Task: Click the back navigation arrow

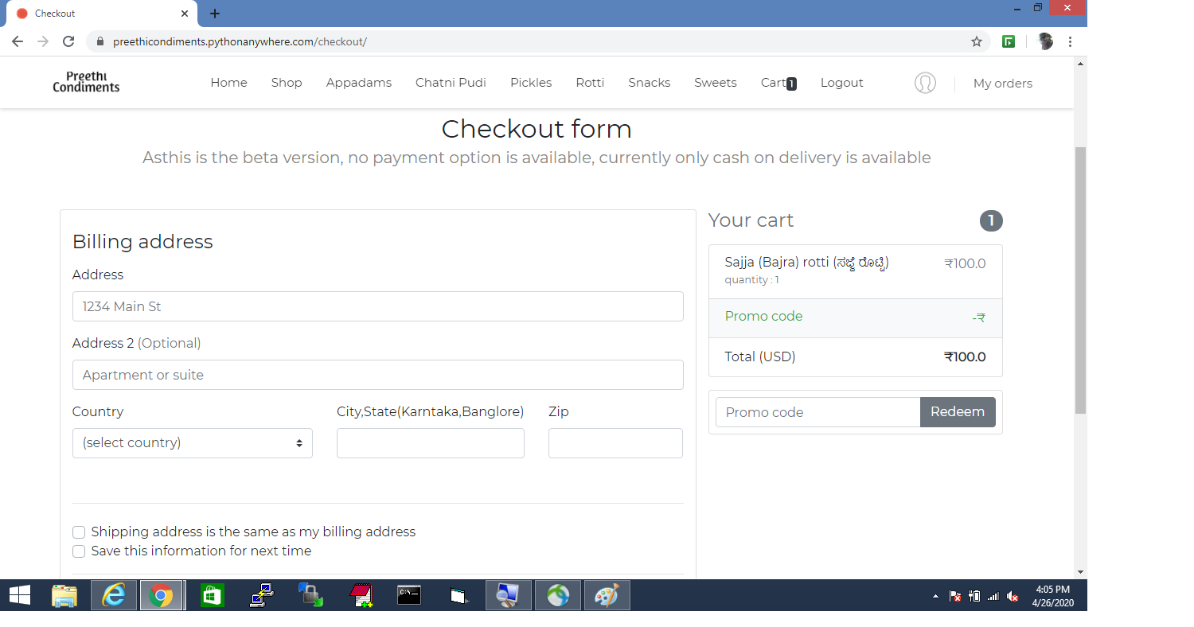Action: click(x=18, y=41)
